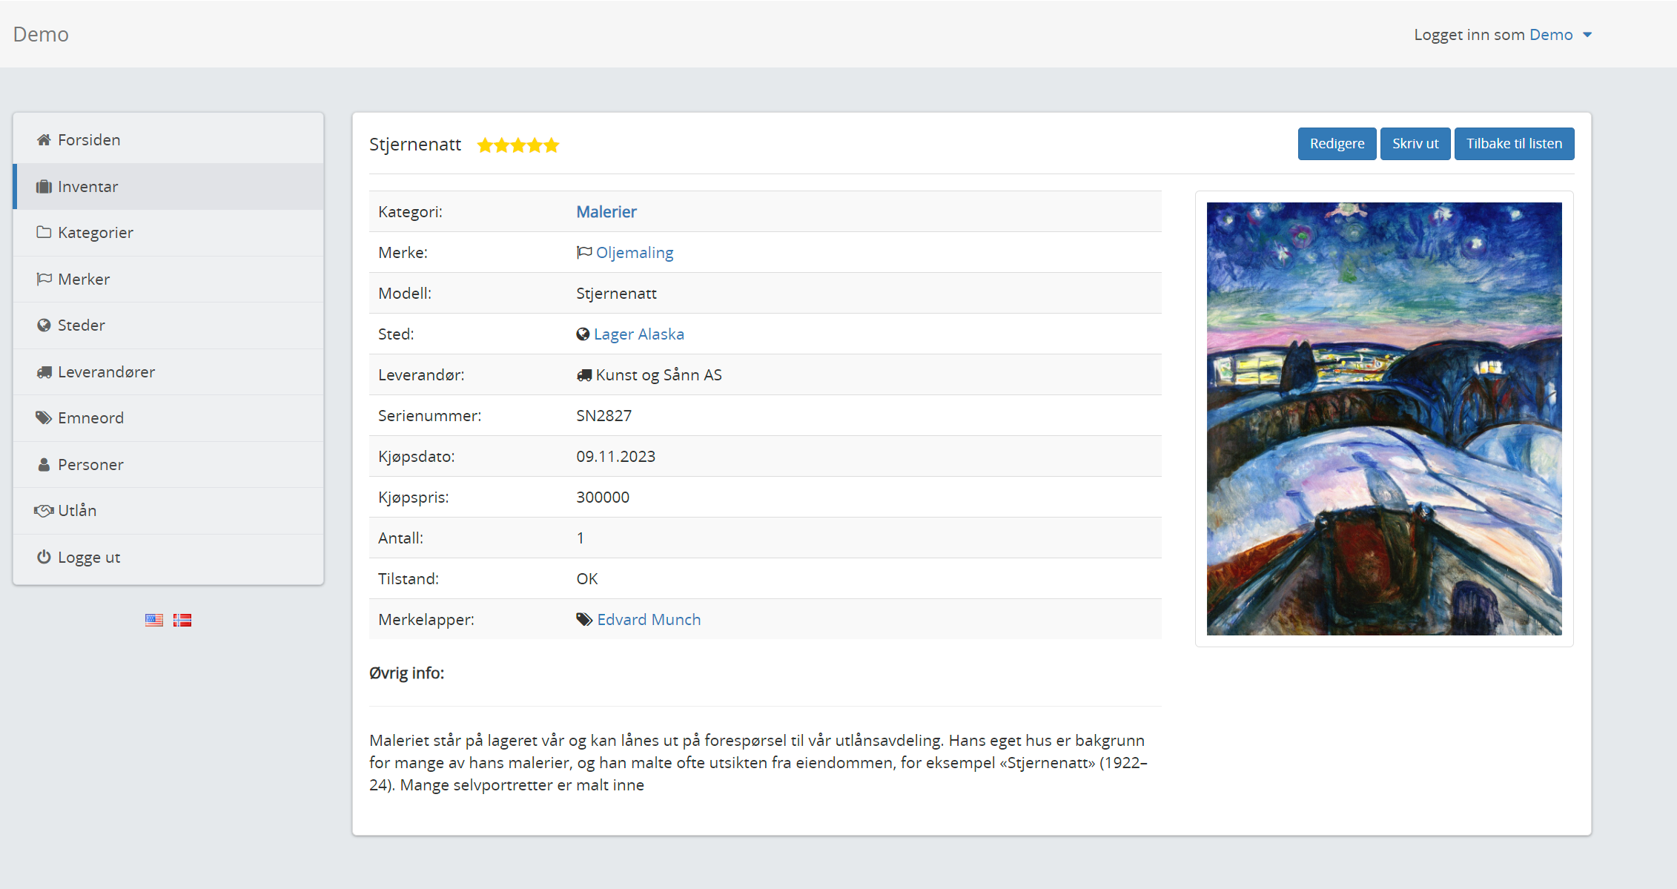
Task: Open Forsiden in the sidebar menu
Action: [168, 140]
